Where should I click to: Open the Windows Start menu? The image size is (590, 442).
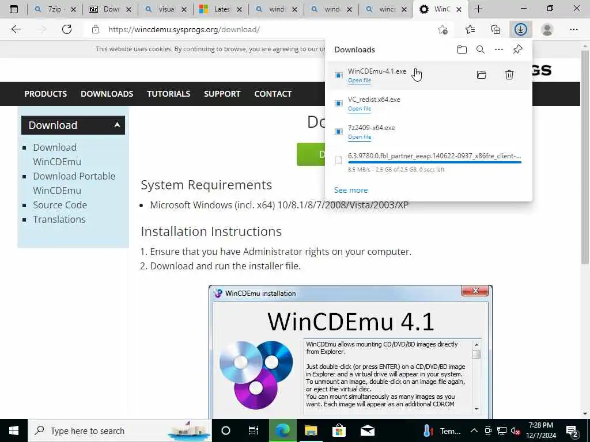(14, 430)
